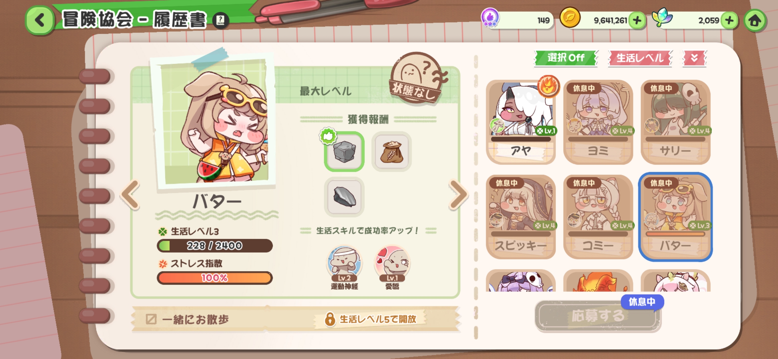Click the green back arrow button

tap(40, 20)
